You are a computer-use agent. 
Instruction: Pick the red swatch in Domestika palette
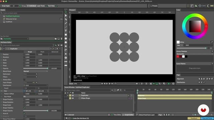click(x=178, y=56)
